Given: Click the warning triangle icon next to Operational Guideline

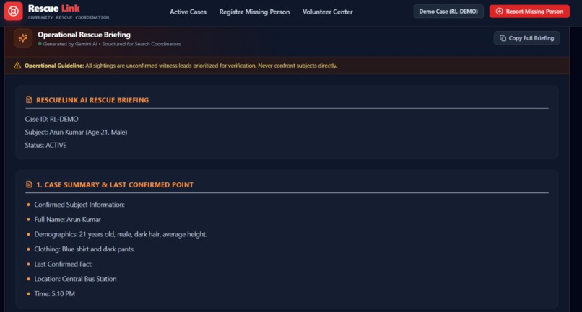Looking at the screenshot, I should (x=17, y=66).
